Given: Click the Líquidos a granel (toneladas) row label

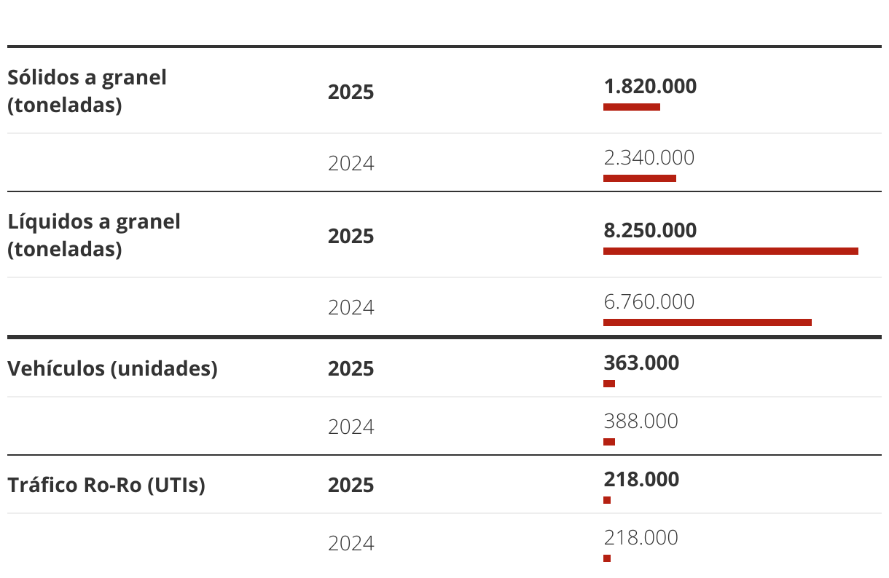Looking at the screenshot, I should [94, 235].
